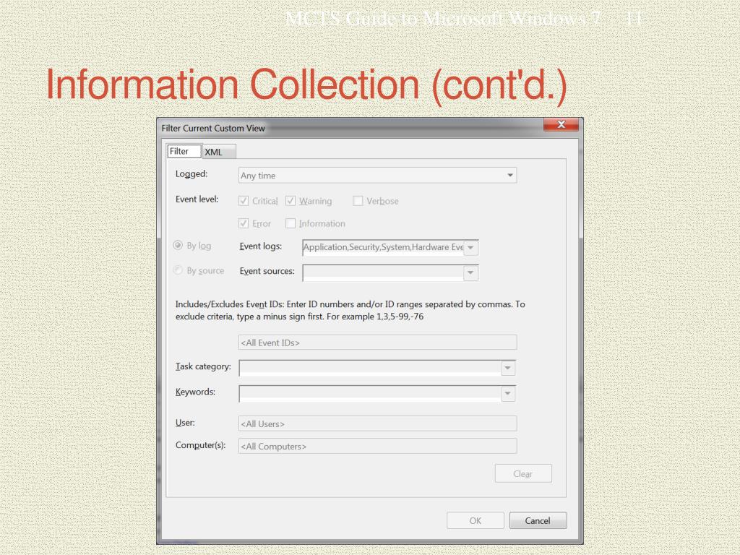This screenshot has width=740, height=555.
Task: Expand the Logged time dropdown
Action: [x=509, y=175]
